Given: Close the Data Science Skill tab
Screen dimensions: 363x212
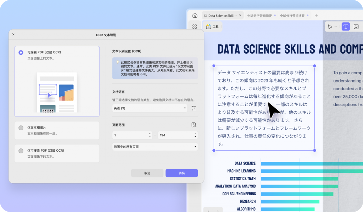Looking at the screenshot, I should pos(240,16).
